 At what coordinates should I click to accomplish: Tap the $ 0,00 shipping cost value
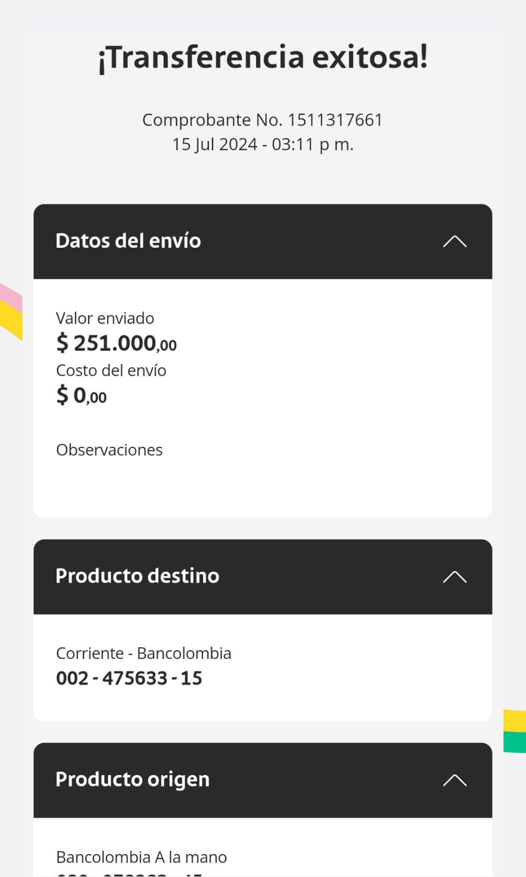tap(82, 395)
